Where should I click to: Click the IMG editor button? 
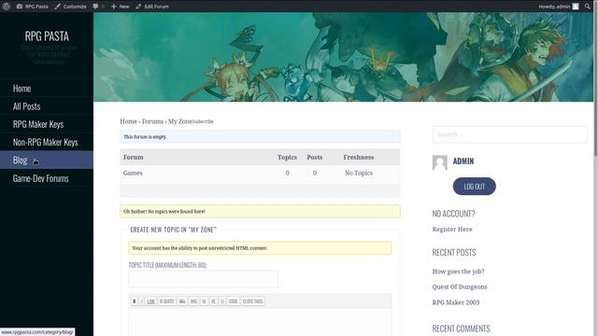pyautogui.click(x=193, y=301)
